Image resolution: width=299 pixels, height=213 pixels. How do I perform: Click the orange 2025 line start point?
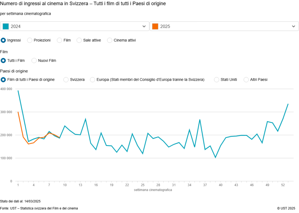pos(18,112)
